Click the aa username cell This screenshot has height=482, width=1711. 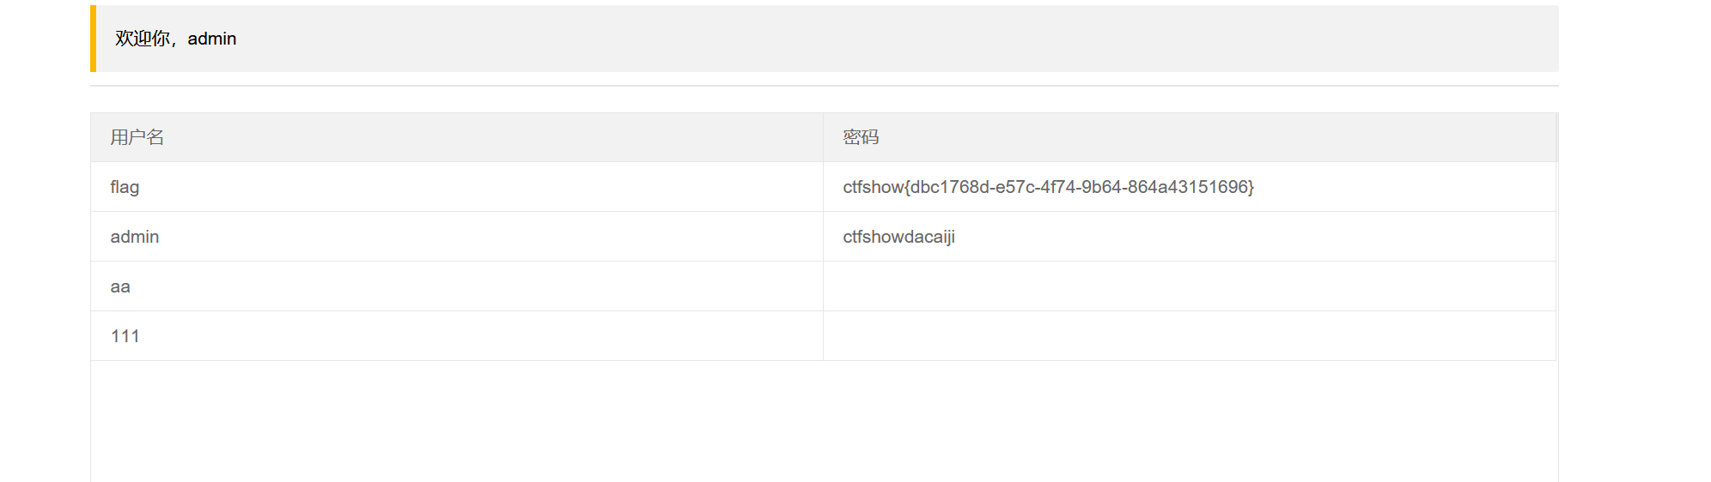(456, 286)
